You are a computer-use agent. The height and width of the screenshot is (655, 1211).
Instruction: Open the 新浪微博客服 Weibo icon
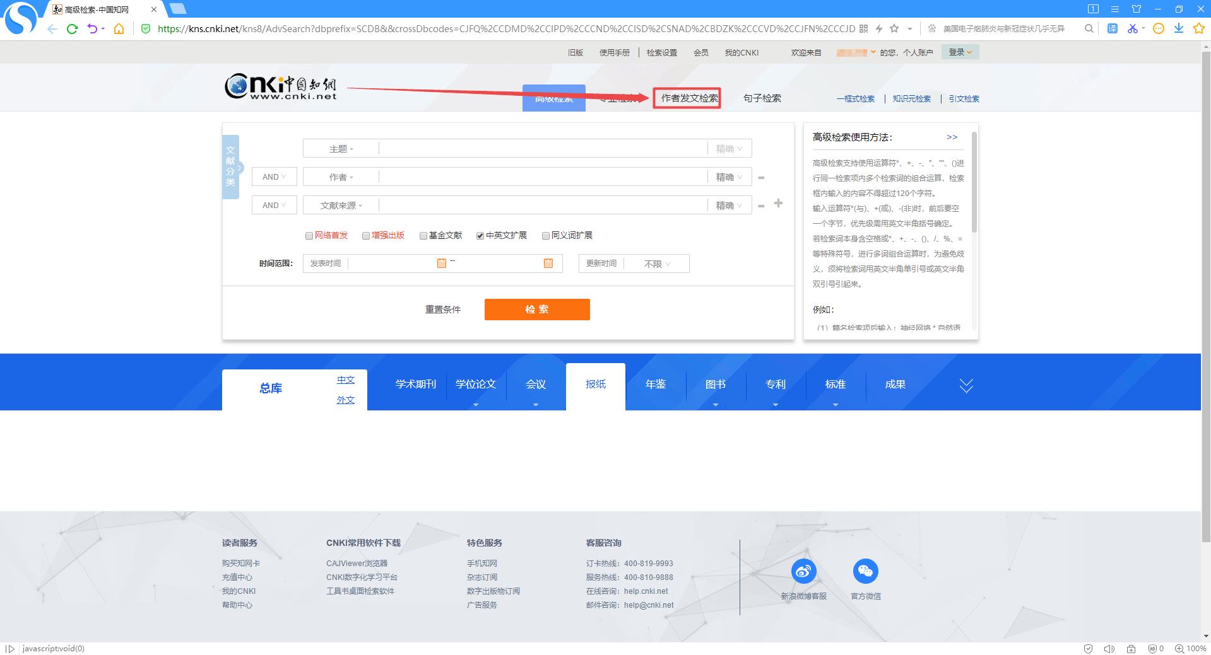pyautogui.click(x=803, y=571)
